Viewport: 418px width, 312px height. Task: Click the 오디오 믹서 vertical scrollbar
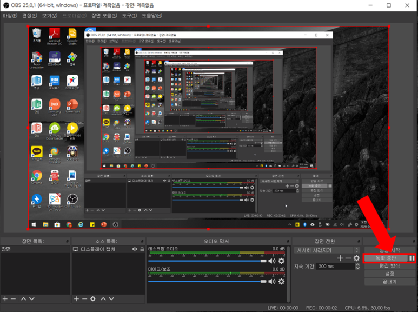click(x=288, y=273)
